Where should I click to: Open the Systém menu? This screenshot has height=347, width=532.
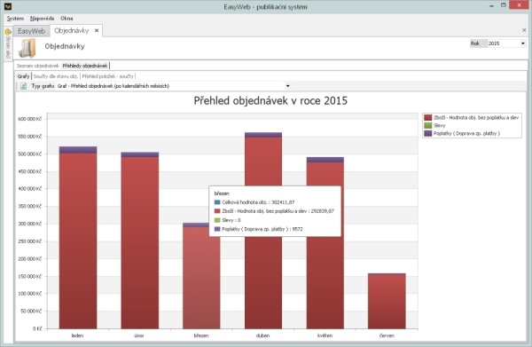pyautogui.click(x=15, y=19)
